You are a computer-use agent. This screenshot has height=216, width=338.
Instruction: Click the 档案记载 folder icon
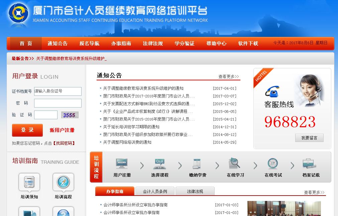(x=310, y=164)
